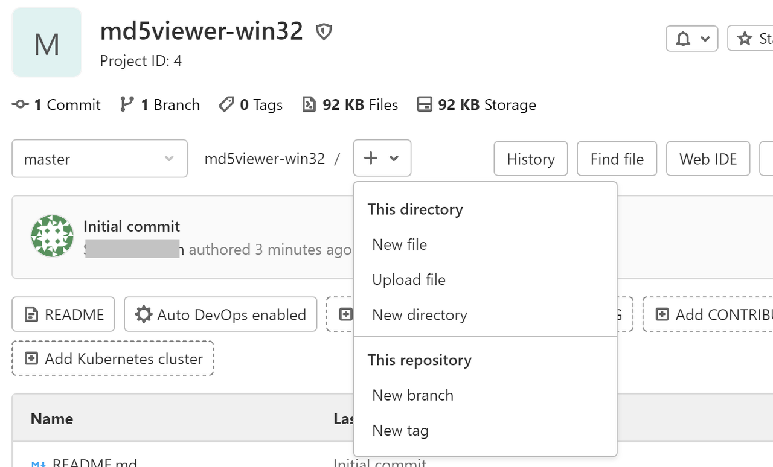Click the project avatar letter M
This screenshot has width=773, height=467.
[x=47, y=42]
